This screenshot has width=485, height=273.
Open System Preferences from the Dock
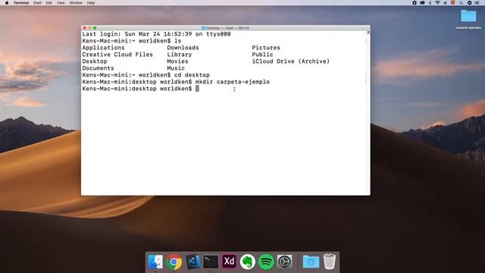click(285, 262)
